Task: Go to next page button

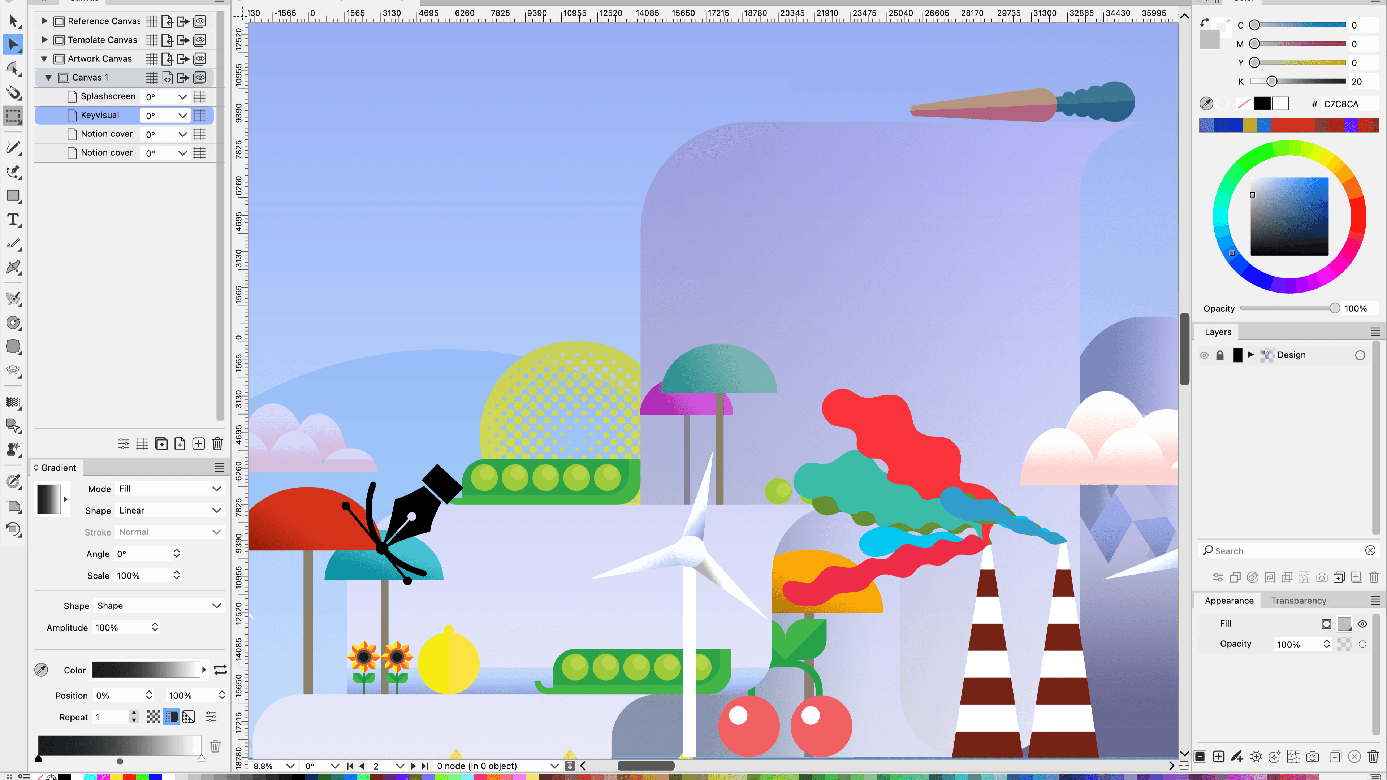Action: tap(413, 766)
